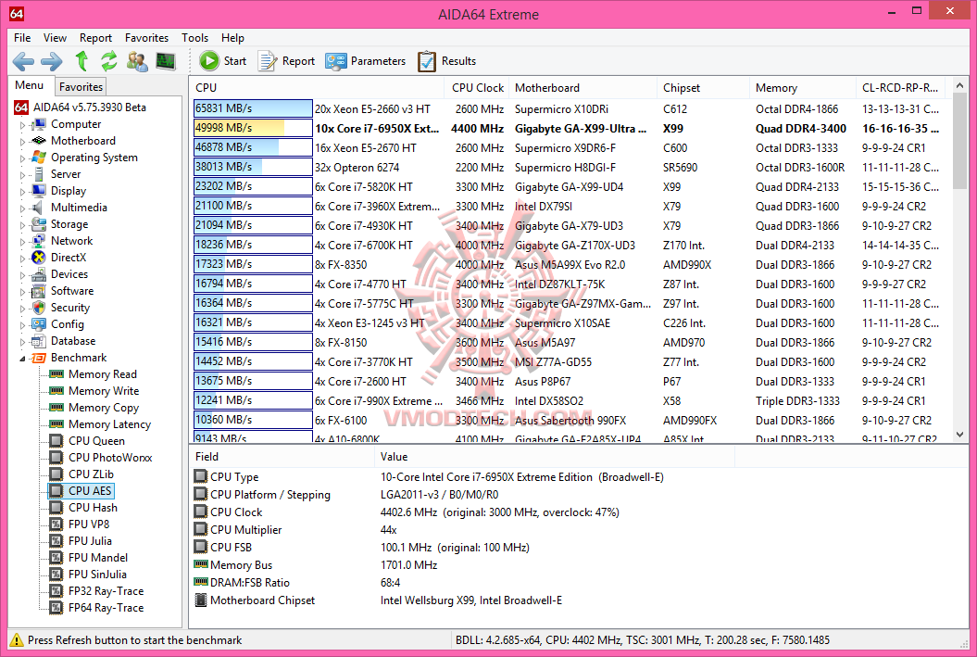
Task: Select CPU ZLib benchmark icon
Action: click(56, 474)
